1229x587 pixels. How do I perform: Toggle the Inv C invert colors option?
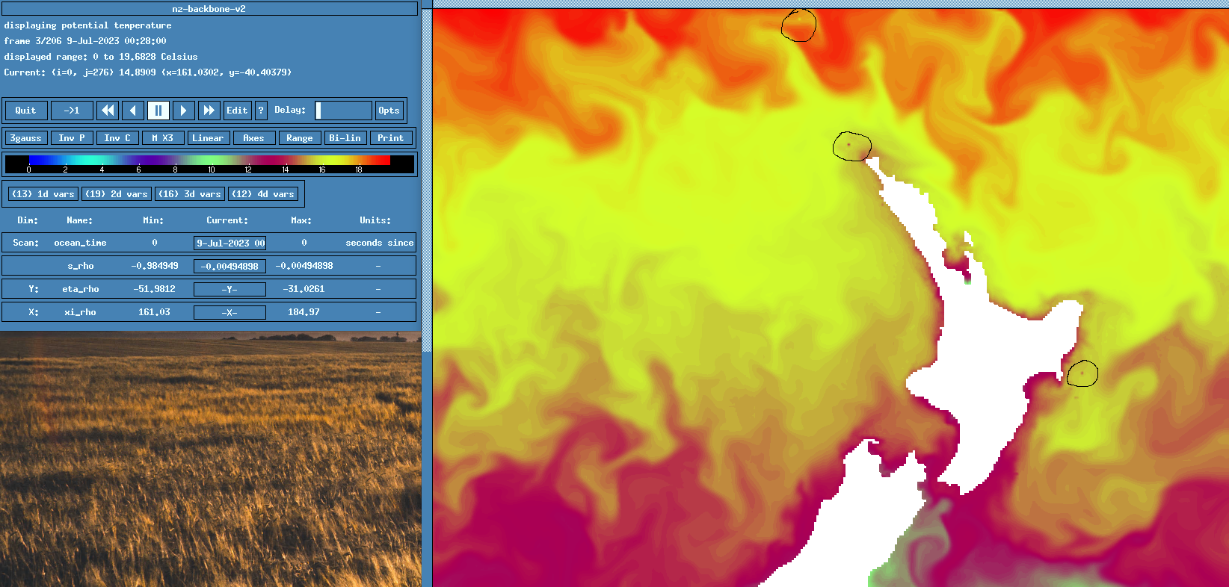[117, 138]
